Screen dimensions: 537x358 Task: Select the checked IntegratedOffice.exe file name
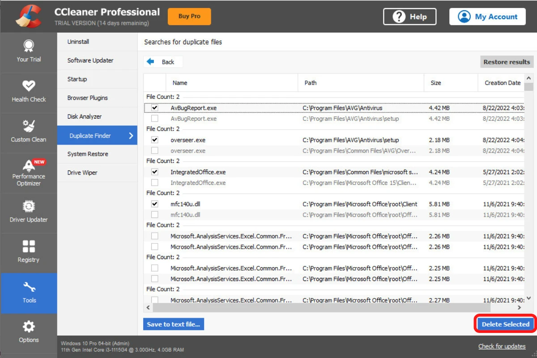pos(198,172)
